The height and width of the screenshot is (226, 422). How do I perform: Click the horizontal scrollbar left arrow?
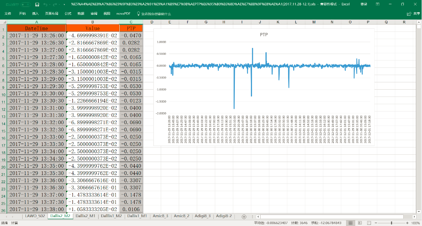point(258,216)
